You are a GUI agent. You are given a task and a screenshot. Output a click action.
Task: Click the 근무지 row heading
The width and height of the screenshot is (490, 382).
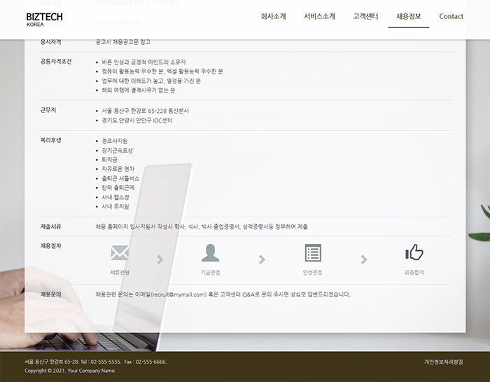click(48, 110)
